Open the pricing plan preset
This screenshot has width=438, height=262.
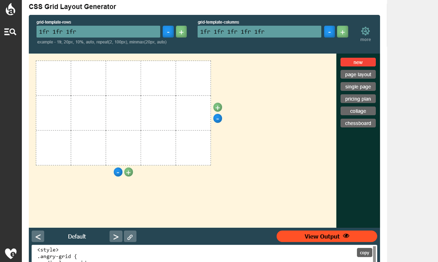click(358, 98)
